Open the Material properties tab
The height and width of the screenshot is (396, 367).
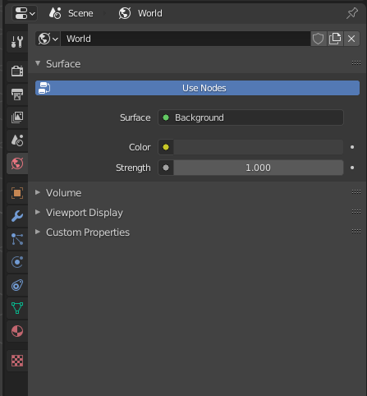(x=17, y=331)
